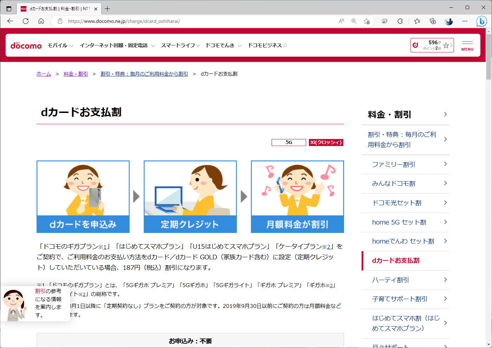Click the chat assistant character popup
The width and height of the screenshot is (492, 348).
(35, 303)
